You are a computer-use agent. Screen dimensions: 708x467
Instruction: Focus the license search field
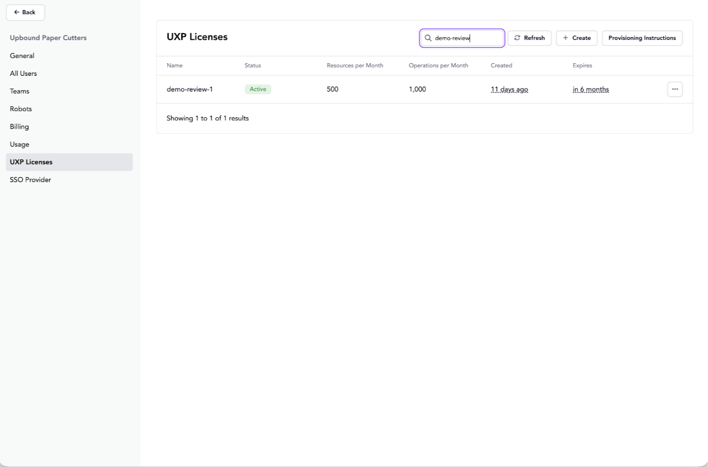point(467,38)
